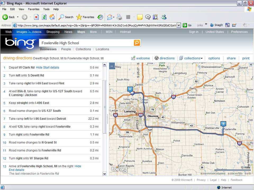254x190 pixels.
Task: Open the Edit menu
Action: [x=12, y=9]
